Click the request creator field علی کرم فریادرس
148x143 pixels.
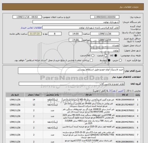point(81,27)
